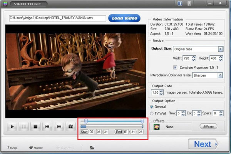Increase Output Rate with up arrow
This screenshot has width=231, height=154.
pyautogui.click(x=161, y=91)
